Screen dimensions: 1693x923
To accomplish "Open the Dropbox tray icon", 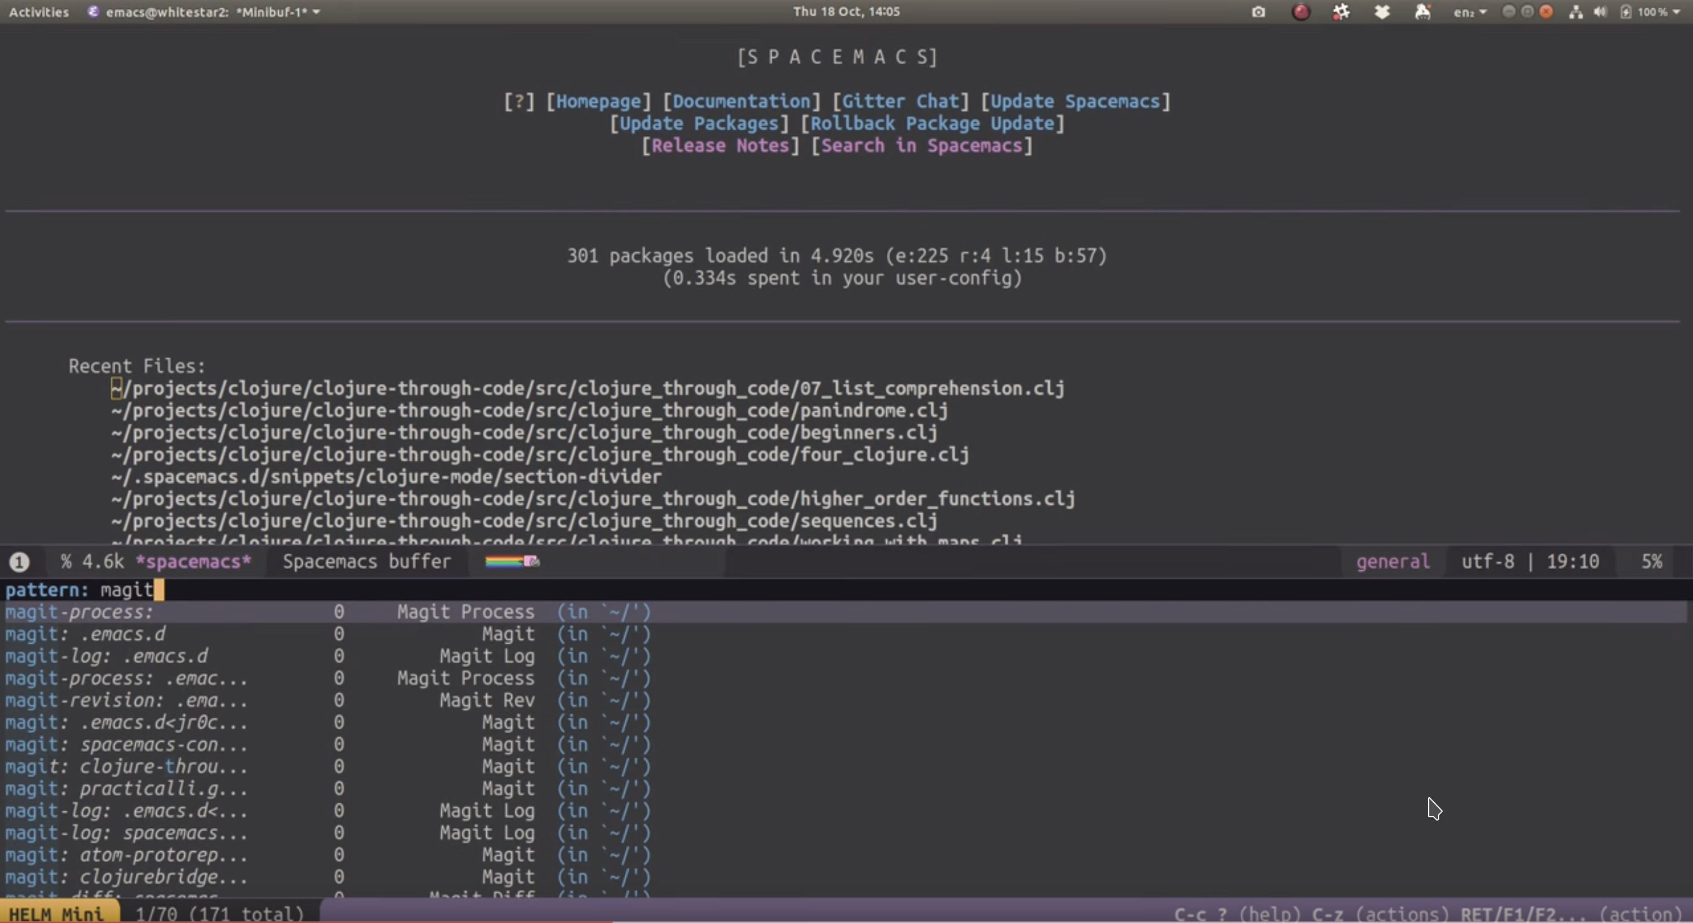I will [x=1381, y=12].
